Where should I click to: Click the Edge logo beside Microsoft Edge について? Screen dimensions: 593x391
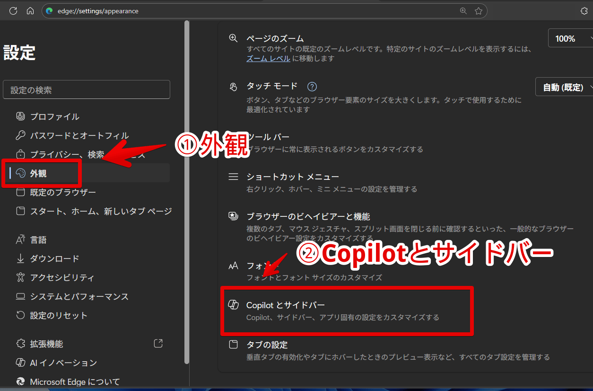[20, 382]
